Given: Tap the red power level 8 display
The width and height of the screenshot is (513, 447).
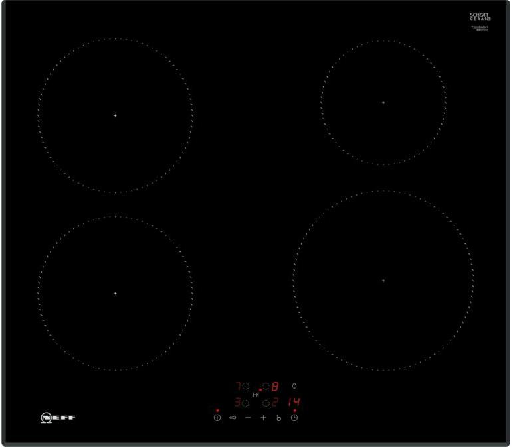Looking at the screenshot, I should (275, 386).
